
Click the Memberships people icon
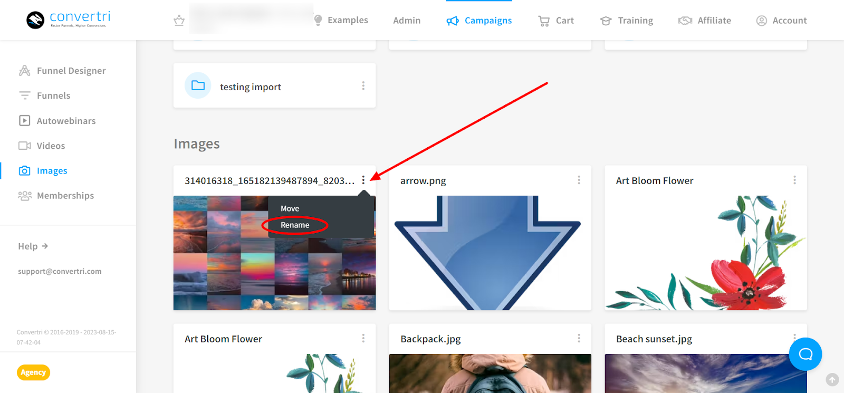25,196
